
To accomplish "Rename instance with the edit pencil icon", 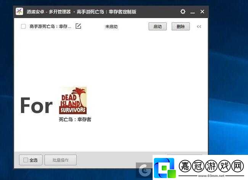I will tap(78, 26).
